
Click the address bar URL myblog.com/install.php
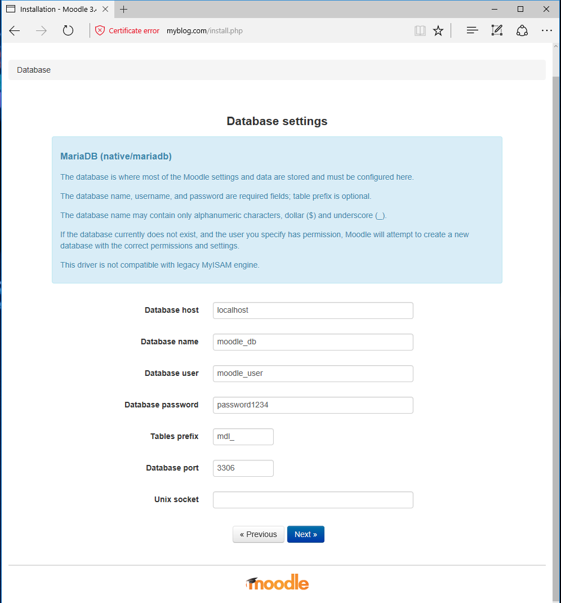click(204, 31)
